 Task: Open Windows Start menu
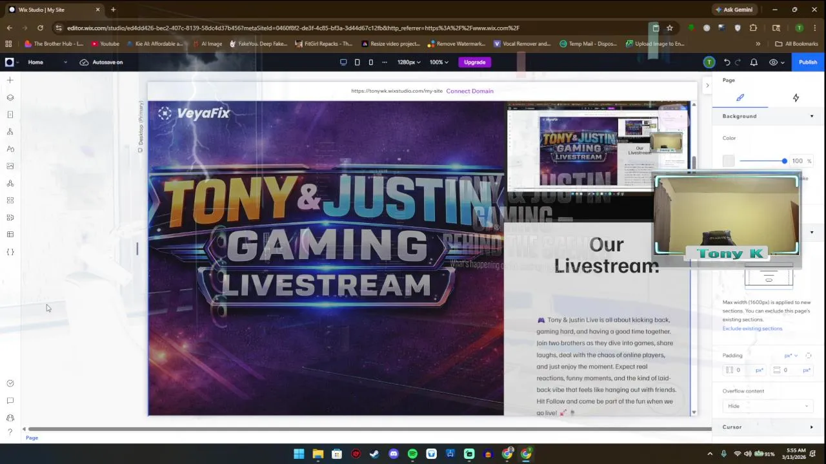tap(299, 454)
